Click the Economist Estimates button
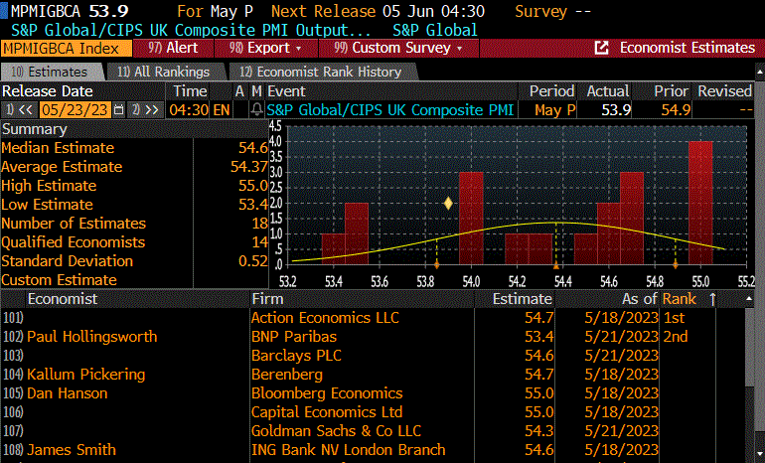Screen dimensions: 765x463 [687, 48]
